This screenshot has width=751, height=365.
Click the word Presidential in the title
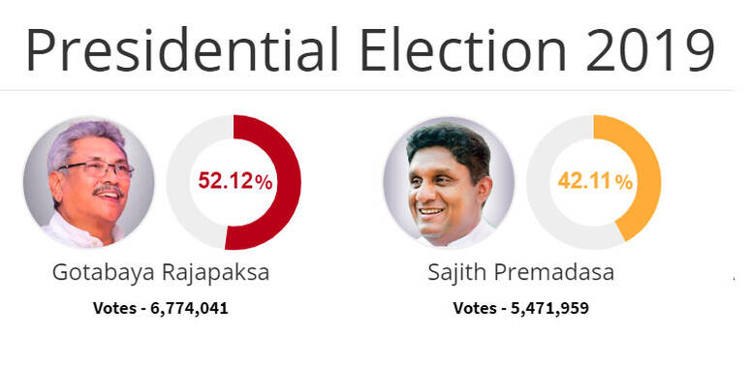pos(182,49)
